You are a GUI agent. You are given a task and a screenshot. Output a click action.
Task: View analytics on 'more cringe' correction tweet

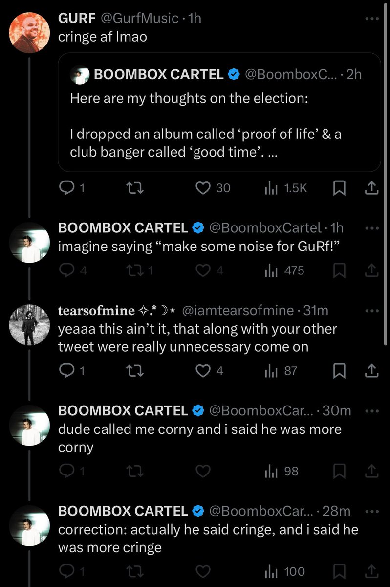click(285, 571)
